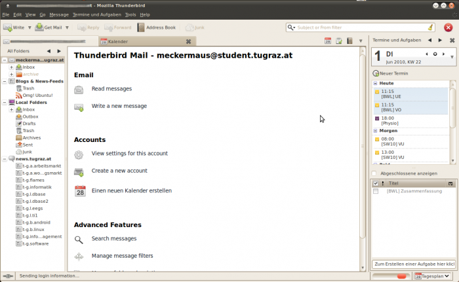Open the View menu

(x=30, y=14)
